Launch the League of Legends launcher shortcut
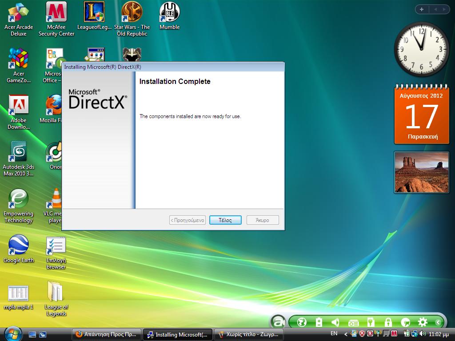The height and width of the screenshot is (341, 455). [94, 16]
